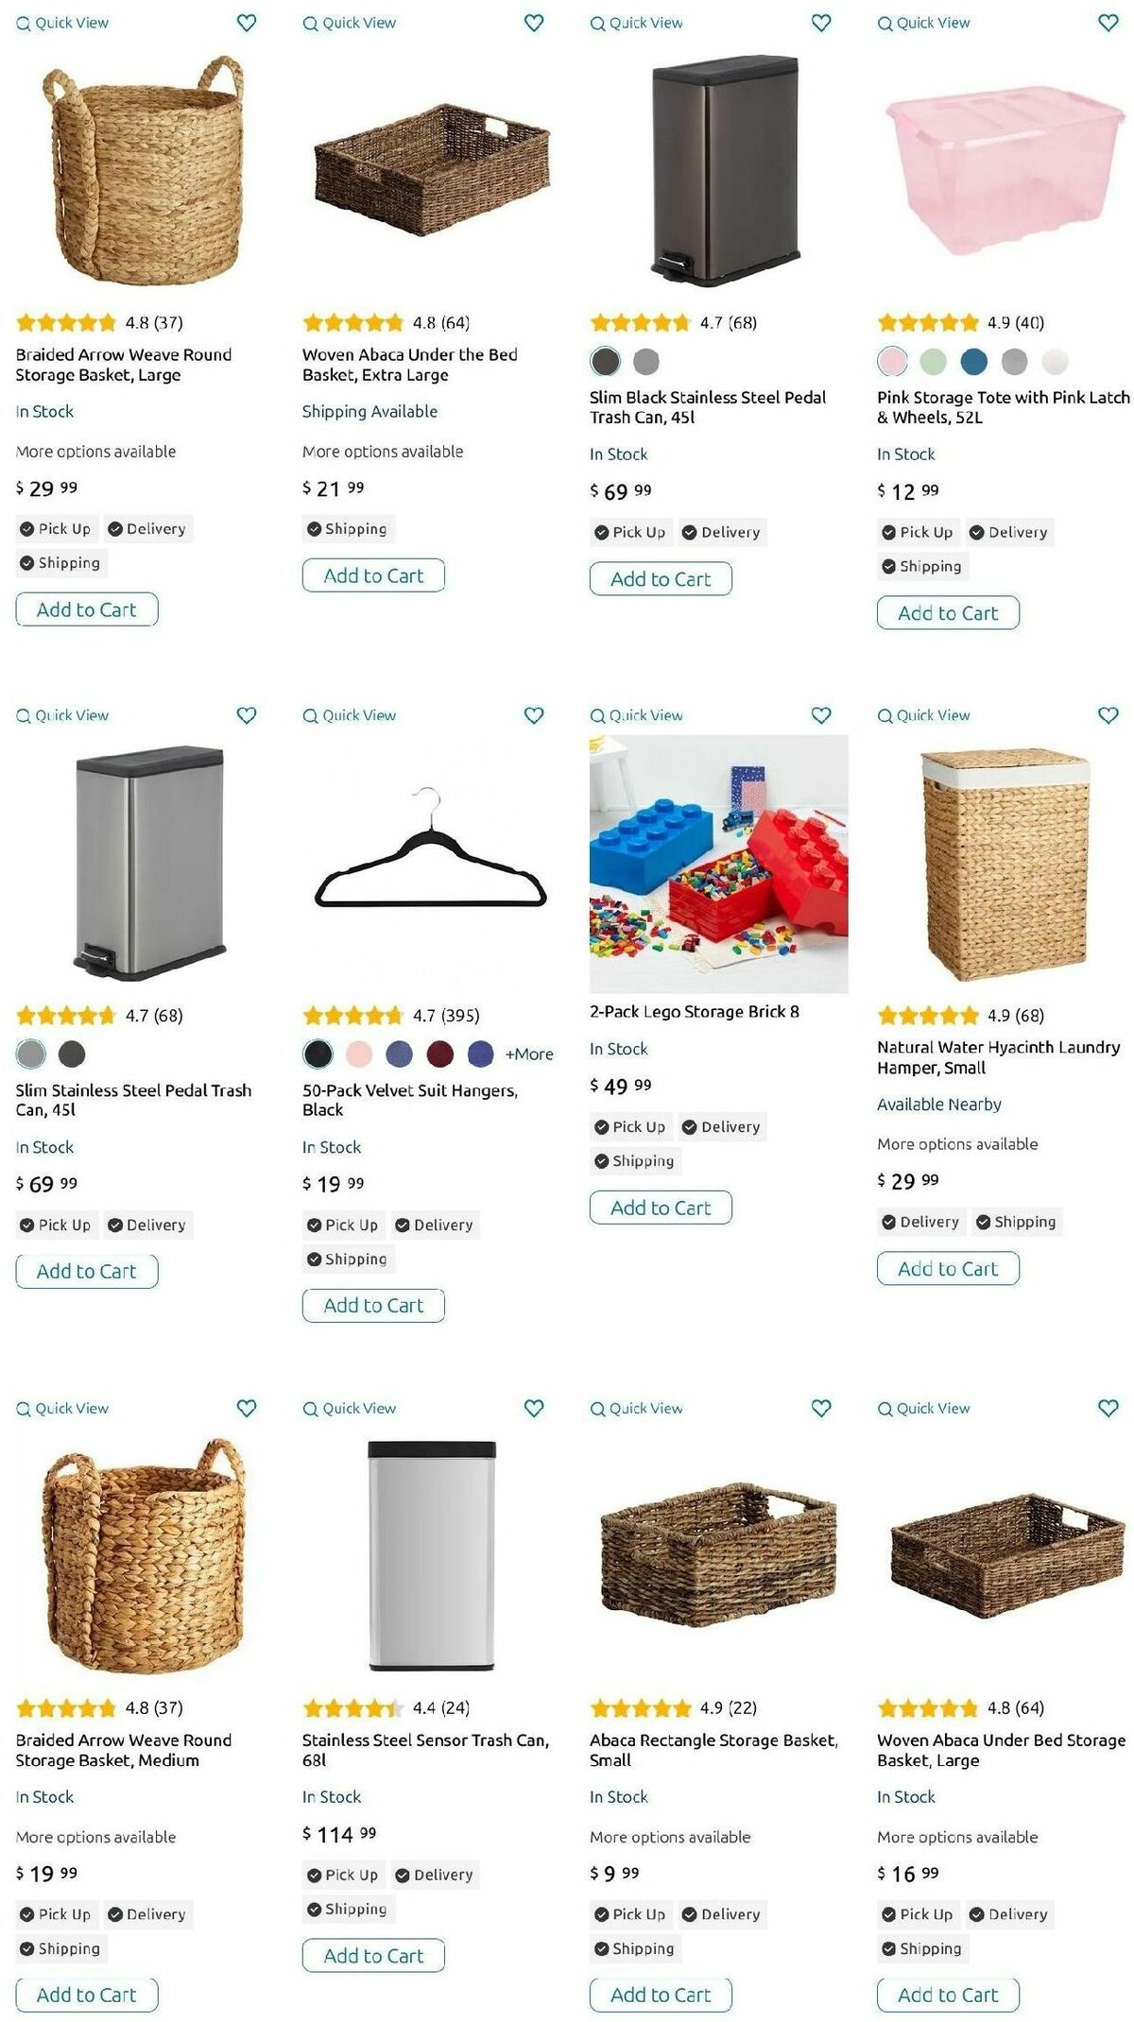Screen dimensions: 1134x2022
Task: Choose the green swatch for the Storage Tote
Action: [x=933, y=361]
